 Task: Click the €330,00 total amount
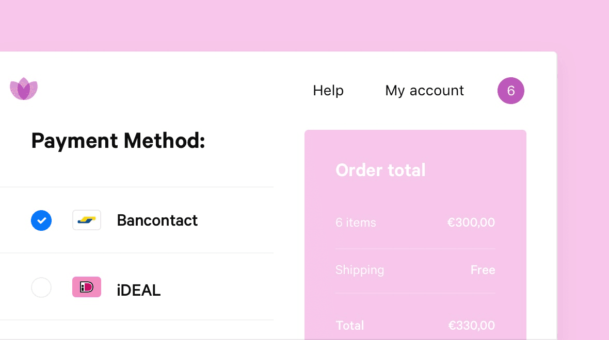click(472, 325)
